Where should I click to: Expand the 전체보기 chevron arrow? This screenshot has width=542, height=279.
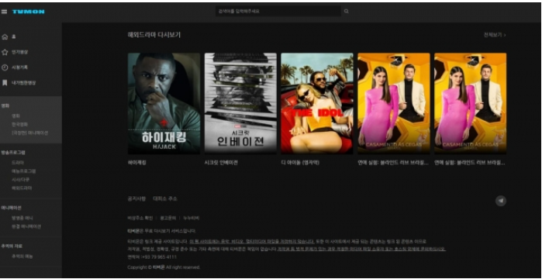tap(505, 35)
